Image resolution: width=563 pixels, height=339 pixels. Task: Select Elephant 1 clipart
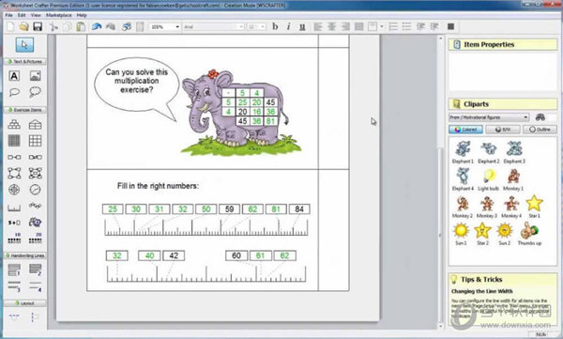463,152
